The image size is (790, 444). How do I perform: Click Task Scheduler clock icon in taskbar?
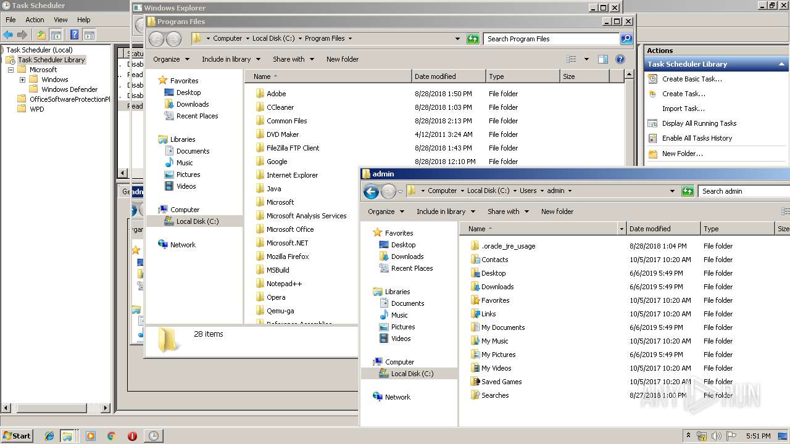point(153,436)
